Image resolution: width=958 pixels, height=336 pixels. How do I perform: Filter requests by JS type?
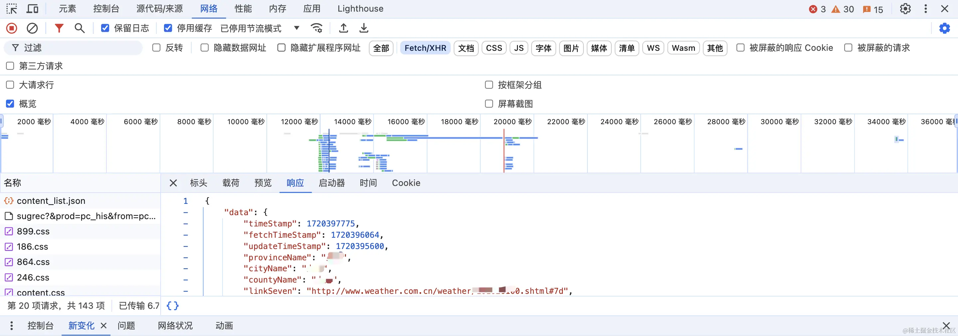[519, 48]
